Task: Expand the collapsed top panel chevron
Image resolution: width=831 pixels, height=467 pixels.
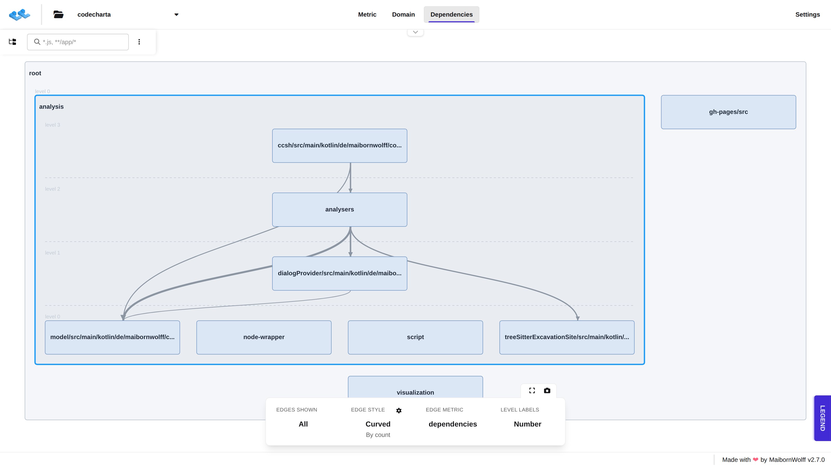Action: pos(415,32)
